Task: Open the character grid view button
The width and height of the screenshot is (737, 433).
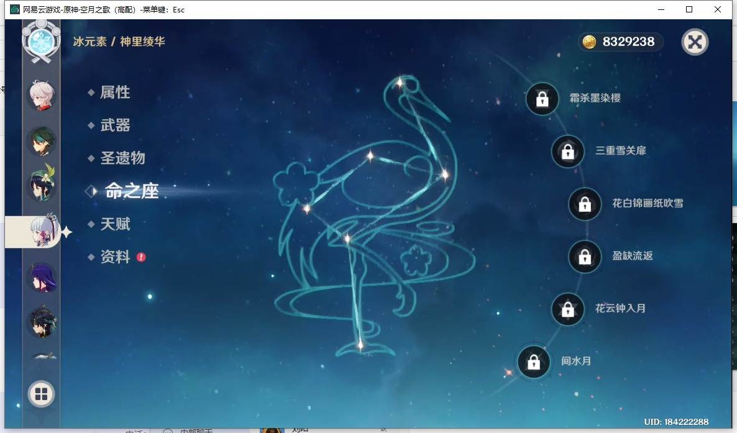Action: (x=42, y=394)
